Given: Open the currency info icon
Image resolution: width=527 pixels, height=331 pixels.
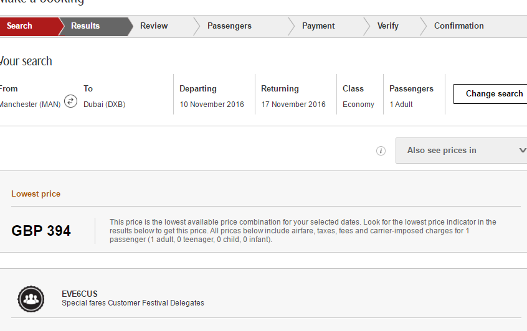Looking at the screenshot, I should [381, 151].
